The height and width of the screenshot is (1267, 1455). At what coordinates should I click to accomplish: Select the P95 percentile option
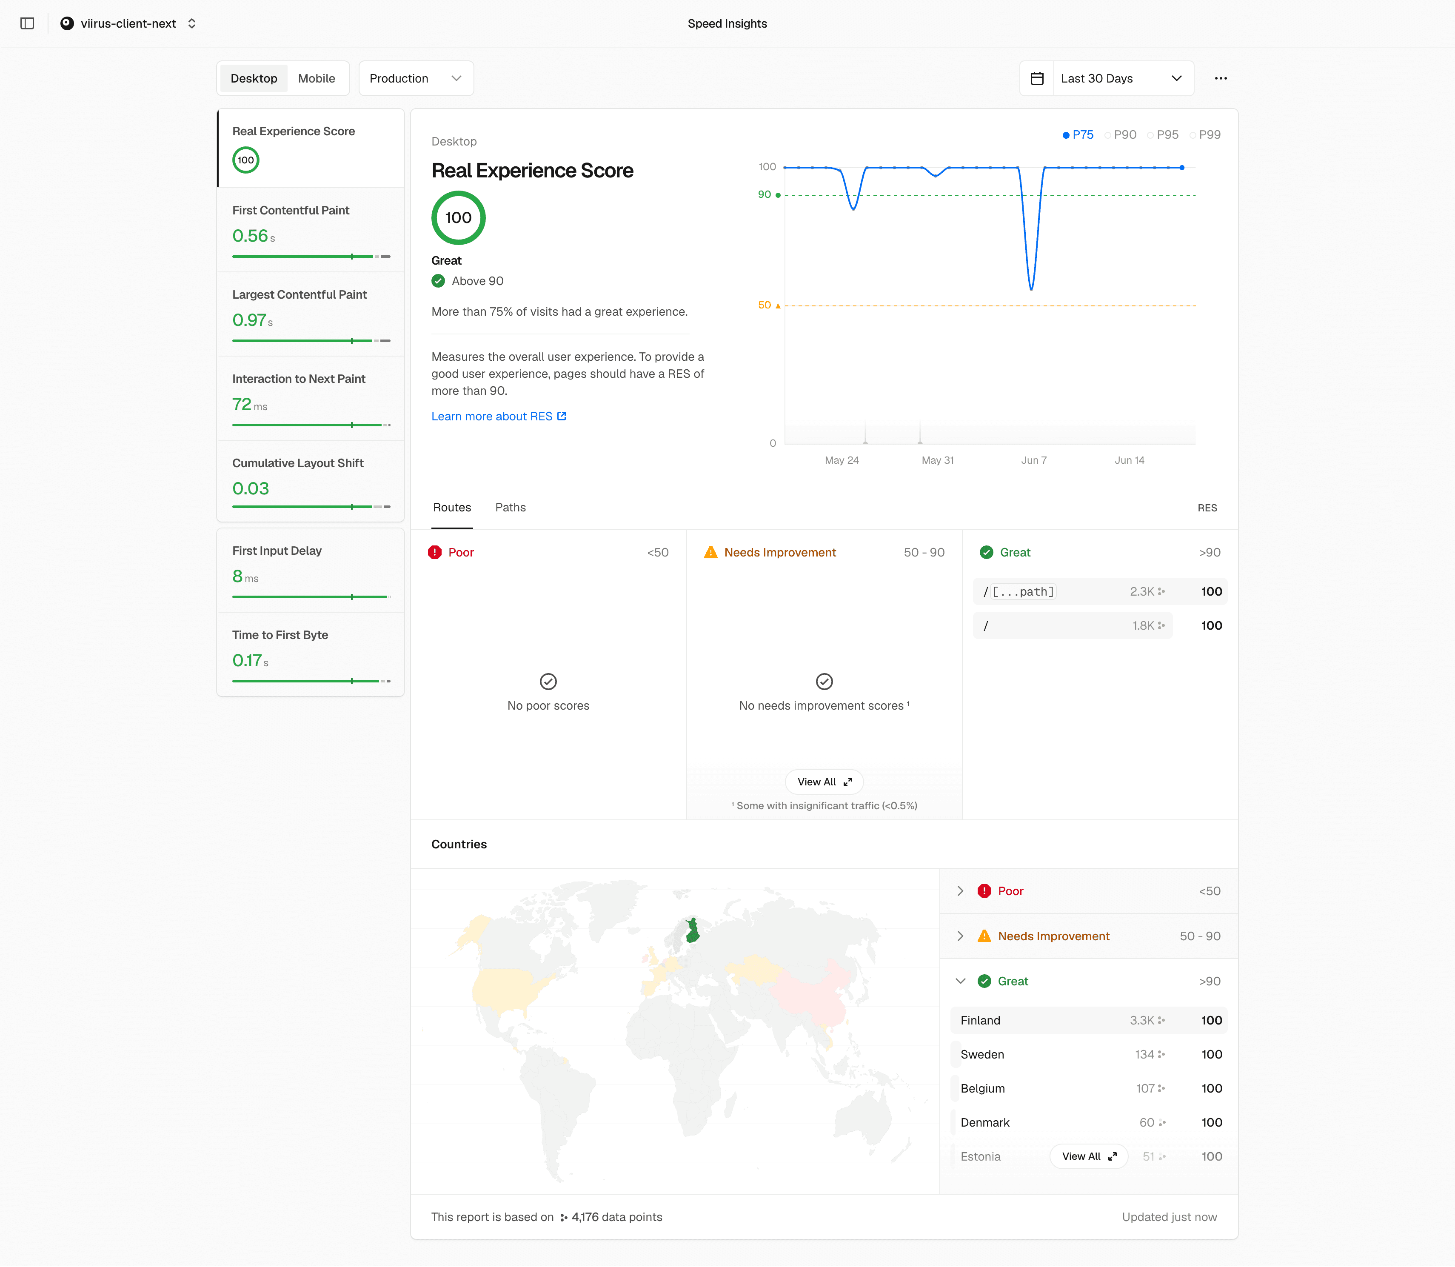(x=1163, y=134)
